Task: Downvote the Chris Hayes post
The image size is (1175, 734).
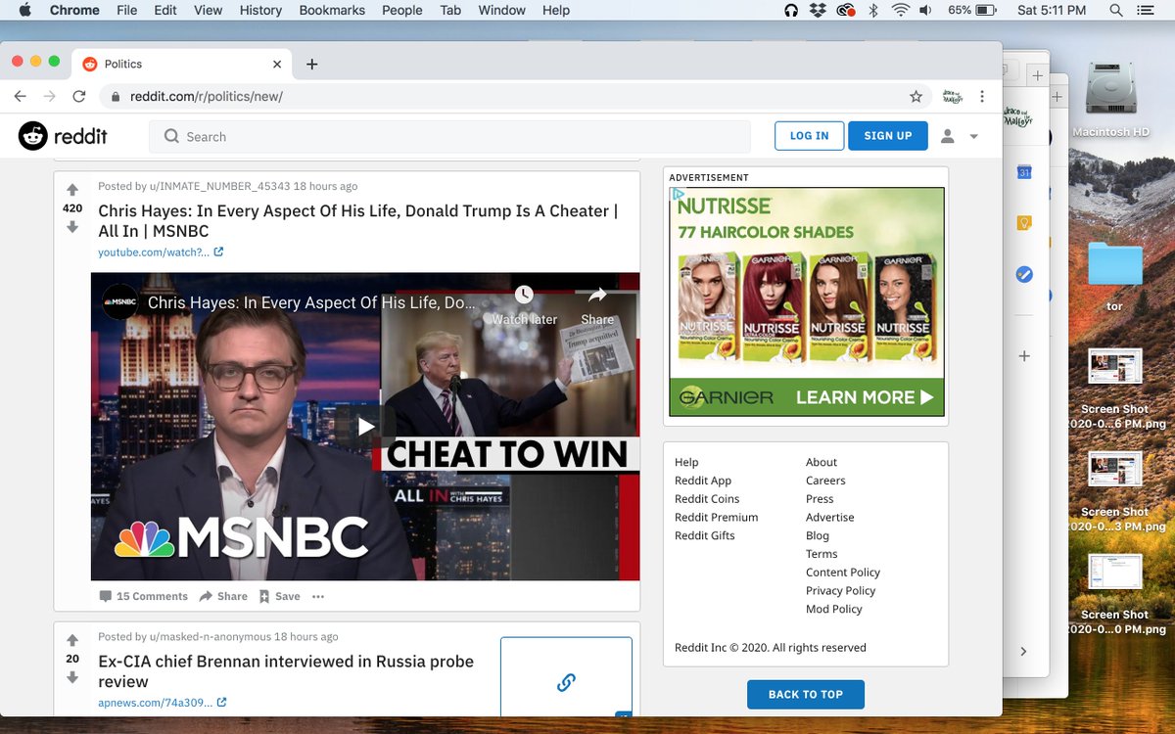Action: (x=72, y=227)
